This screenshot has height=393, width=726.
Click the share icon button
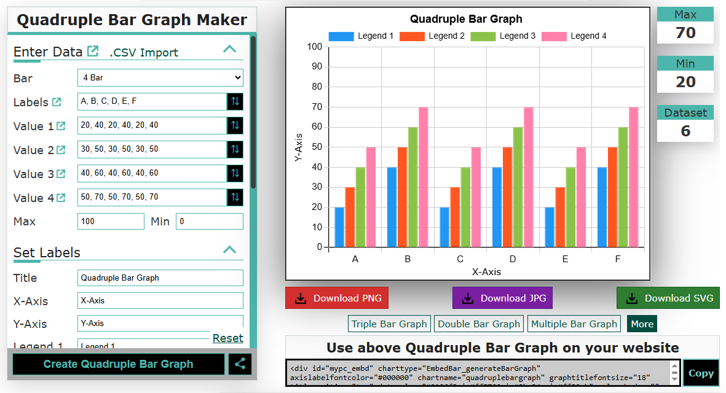240,364
